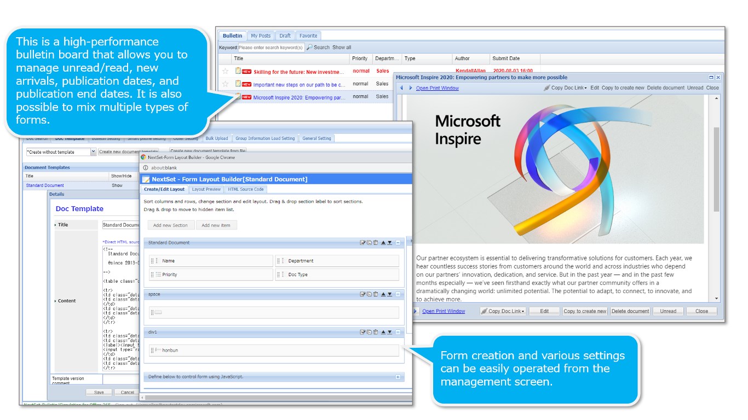
Task: Click the drag handle of the Doc Type field
Action: pos(278,275)
